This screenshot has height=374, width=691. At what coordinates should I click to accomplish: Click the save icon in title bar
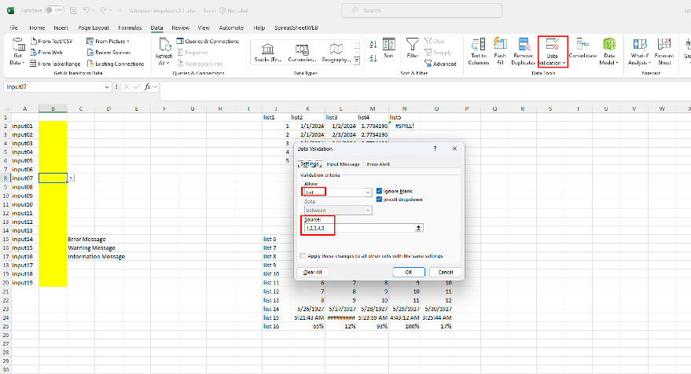click(74, 10)
